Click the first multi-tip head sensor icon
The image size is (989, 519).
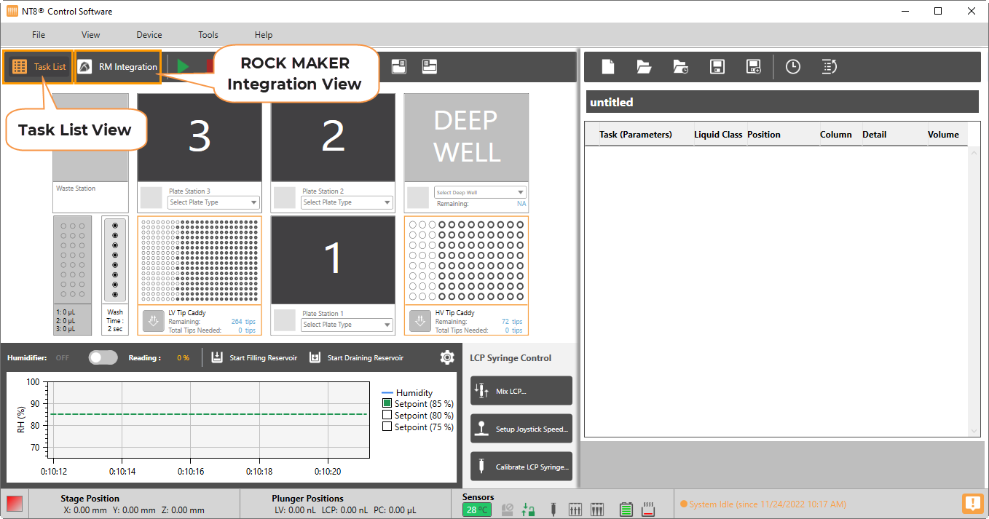click(x=575, y=510)
